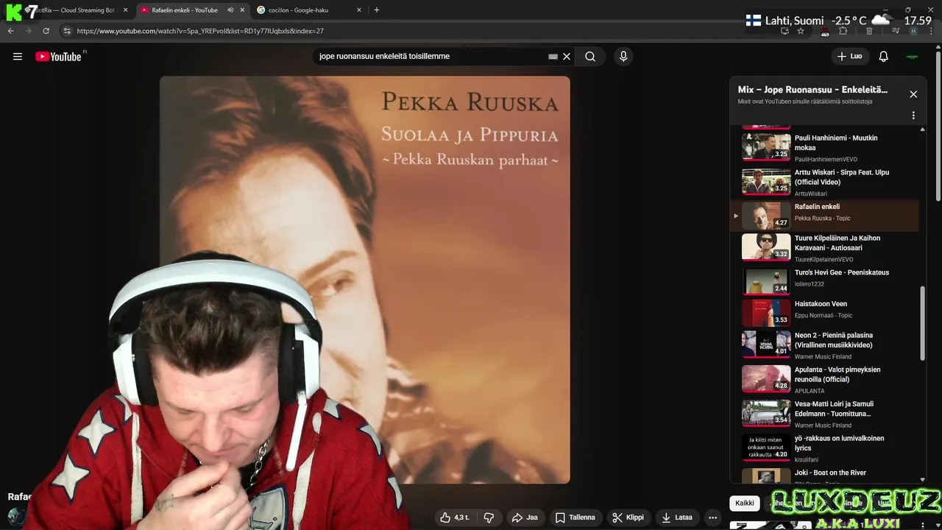This screenshot has height=530, width=942.
Task: Close the Mix playlist panel
Action: click(913, 94)
